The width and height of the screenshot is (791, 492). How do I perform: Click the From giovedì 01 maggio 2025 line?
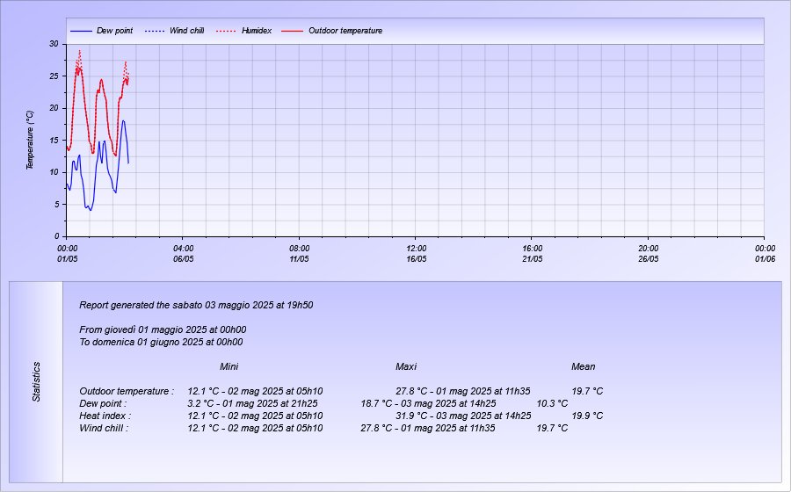click(163, 329)
